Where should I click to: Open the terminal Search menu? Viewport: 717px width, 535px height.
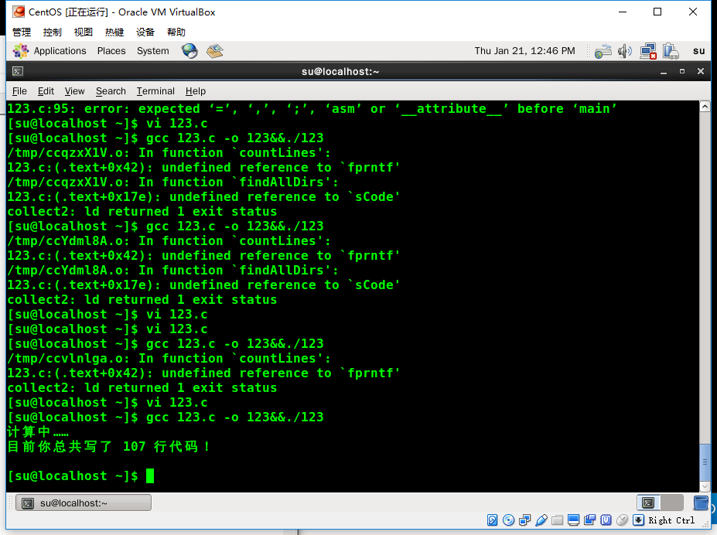point(111,91)
